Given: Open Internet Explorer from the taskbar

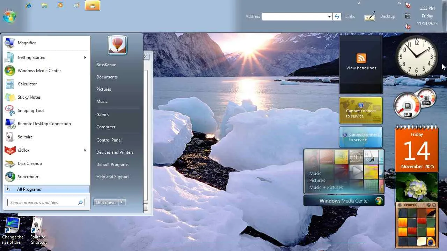Looking at the screenshot, I should 29,5.
